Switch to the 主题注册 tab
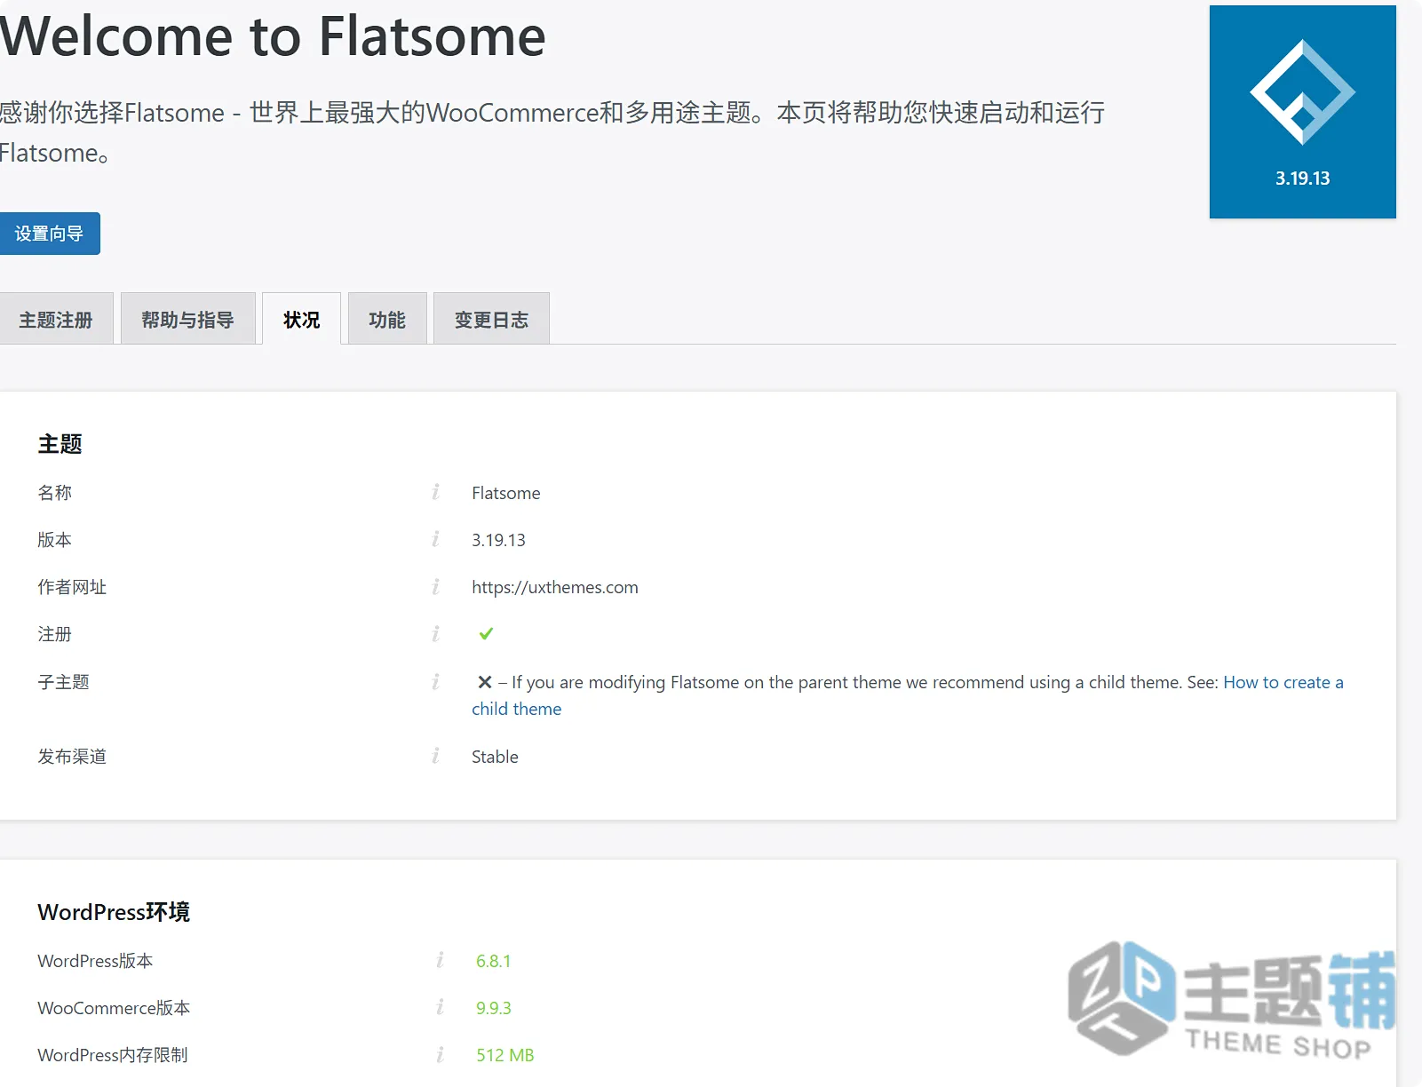The height and width of the screenshot is (1087, 1422). point(56,319)
